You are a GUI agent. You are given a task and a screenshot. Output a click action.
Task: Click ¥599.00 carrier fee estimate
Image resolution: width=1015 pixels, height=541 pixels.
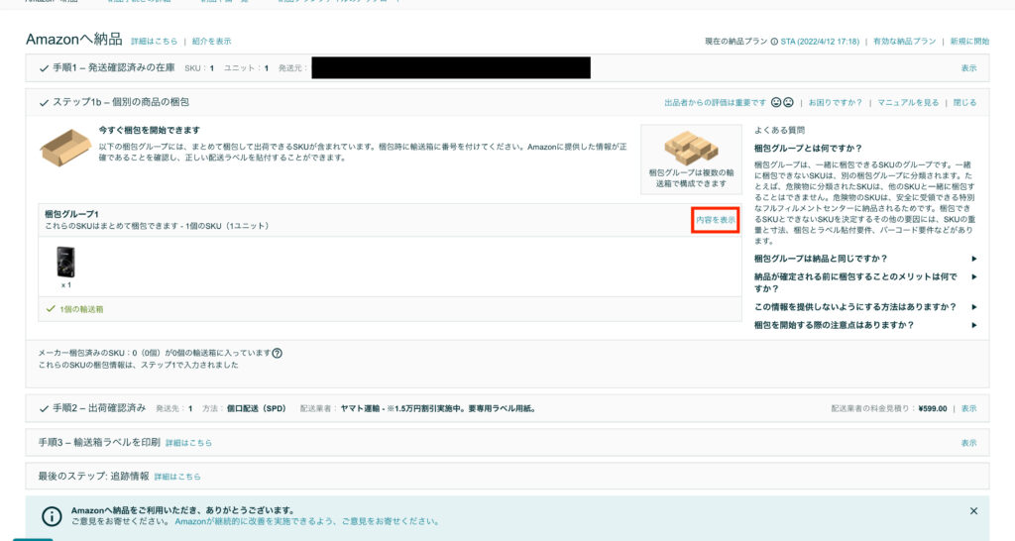coord(932,409)
